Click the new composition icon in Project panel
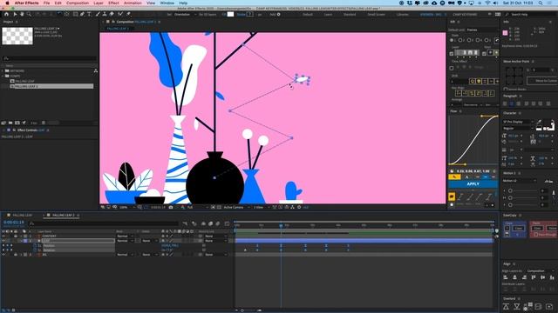Screen dimensions: 558x313 17,123
